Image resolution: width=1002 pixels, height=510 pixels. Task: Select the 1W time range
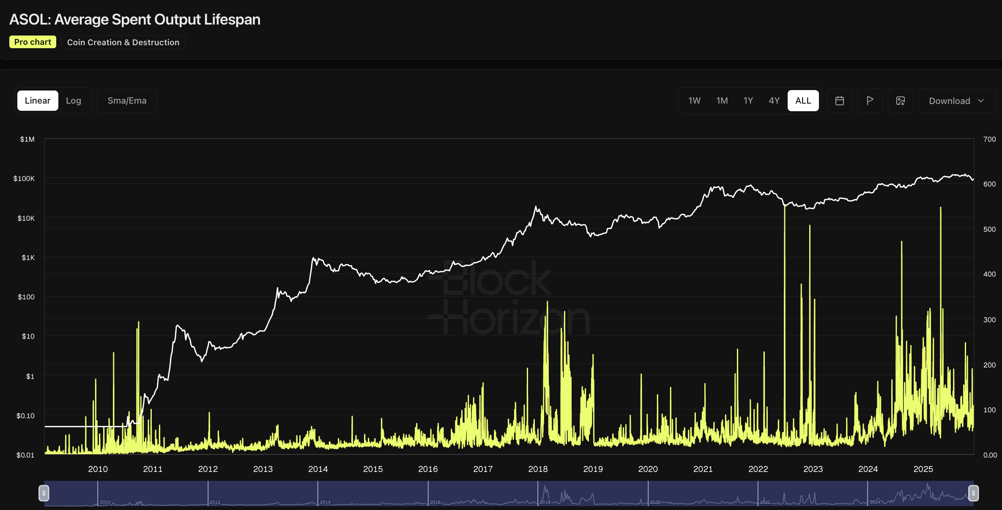pos(694,101)
